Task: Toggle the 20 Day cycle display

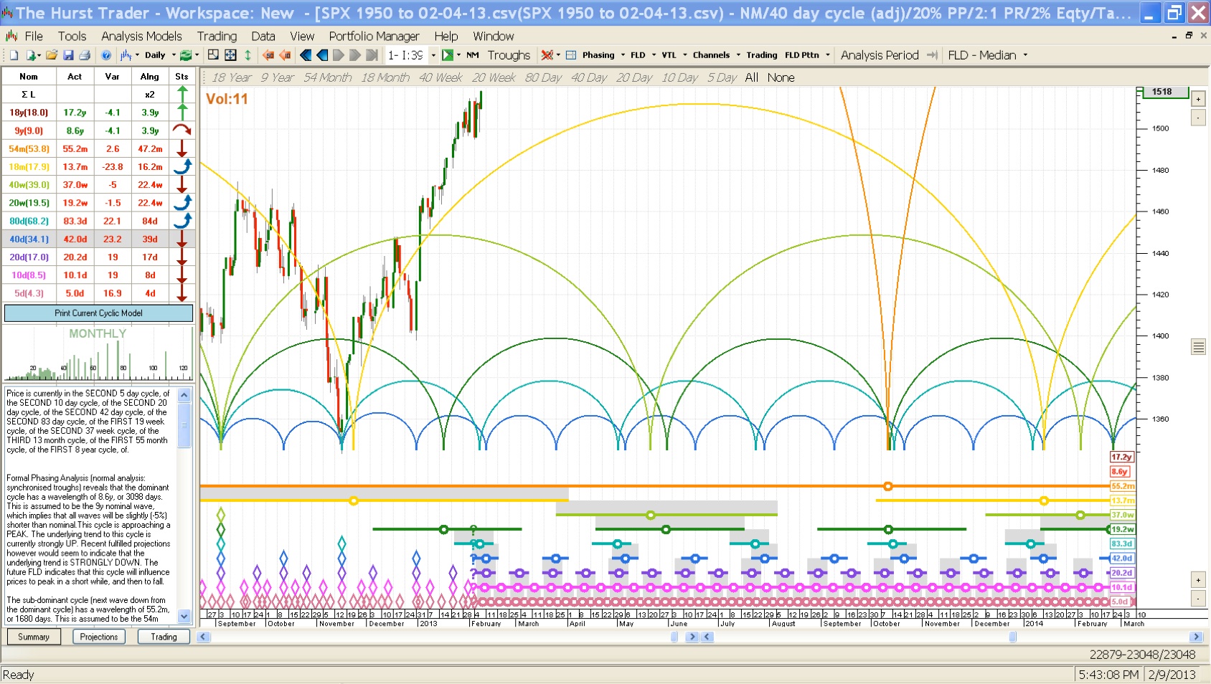Action: coord(633,77)
